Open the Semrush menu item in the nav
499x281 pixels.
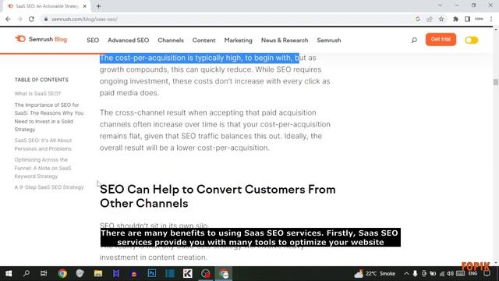pos(329,41)
